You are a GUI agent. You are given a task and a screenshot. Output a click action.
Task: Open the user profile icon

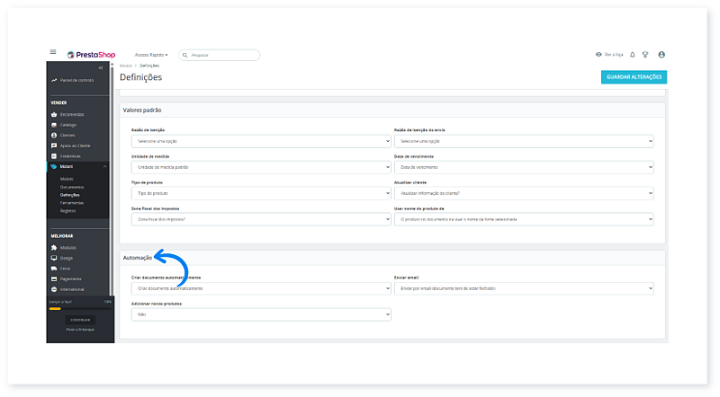pyautogui.click(x=661, y=55)
